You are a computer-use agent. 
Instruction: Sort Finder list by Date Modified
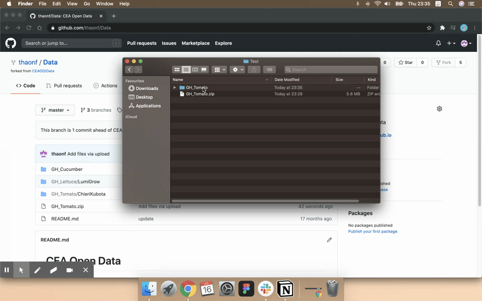click(x=287, y=79)
